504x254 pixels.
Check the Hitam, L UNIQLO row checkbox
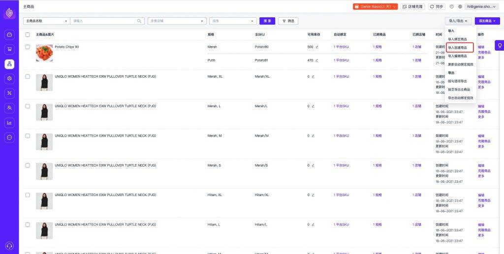click(28, 225)
